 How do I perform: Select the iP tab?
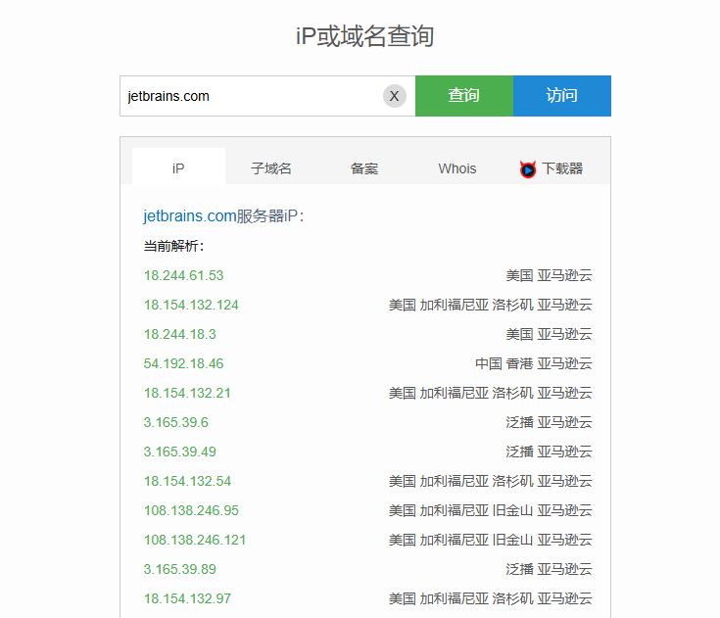coord(178,168)
